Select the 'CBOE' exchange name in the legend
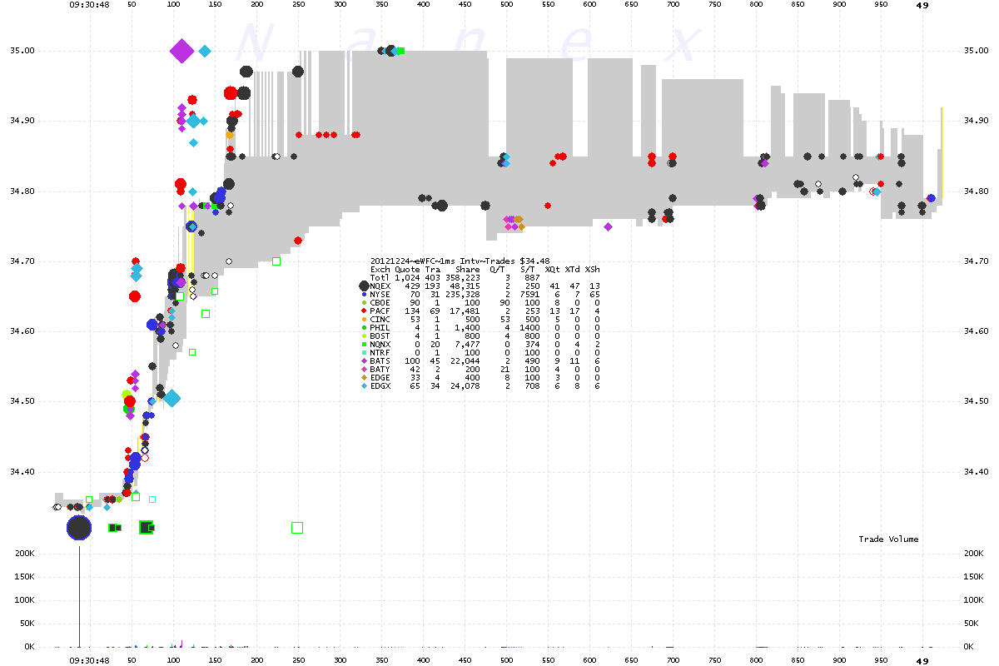 [x=380, y=303]
